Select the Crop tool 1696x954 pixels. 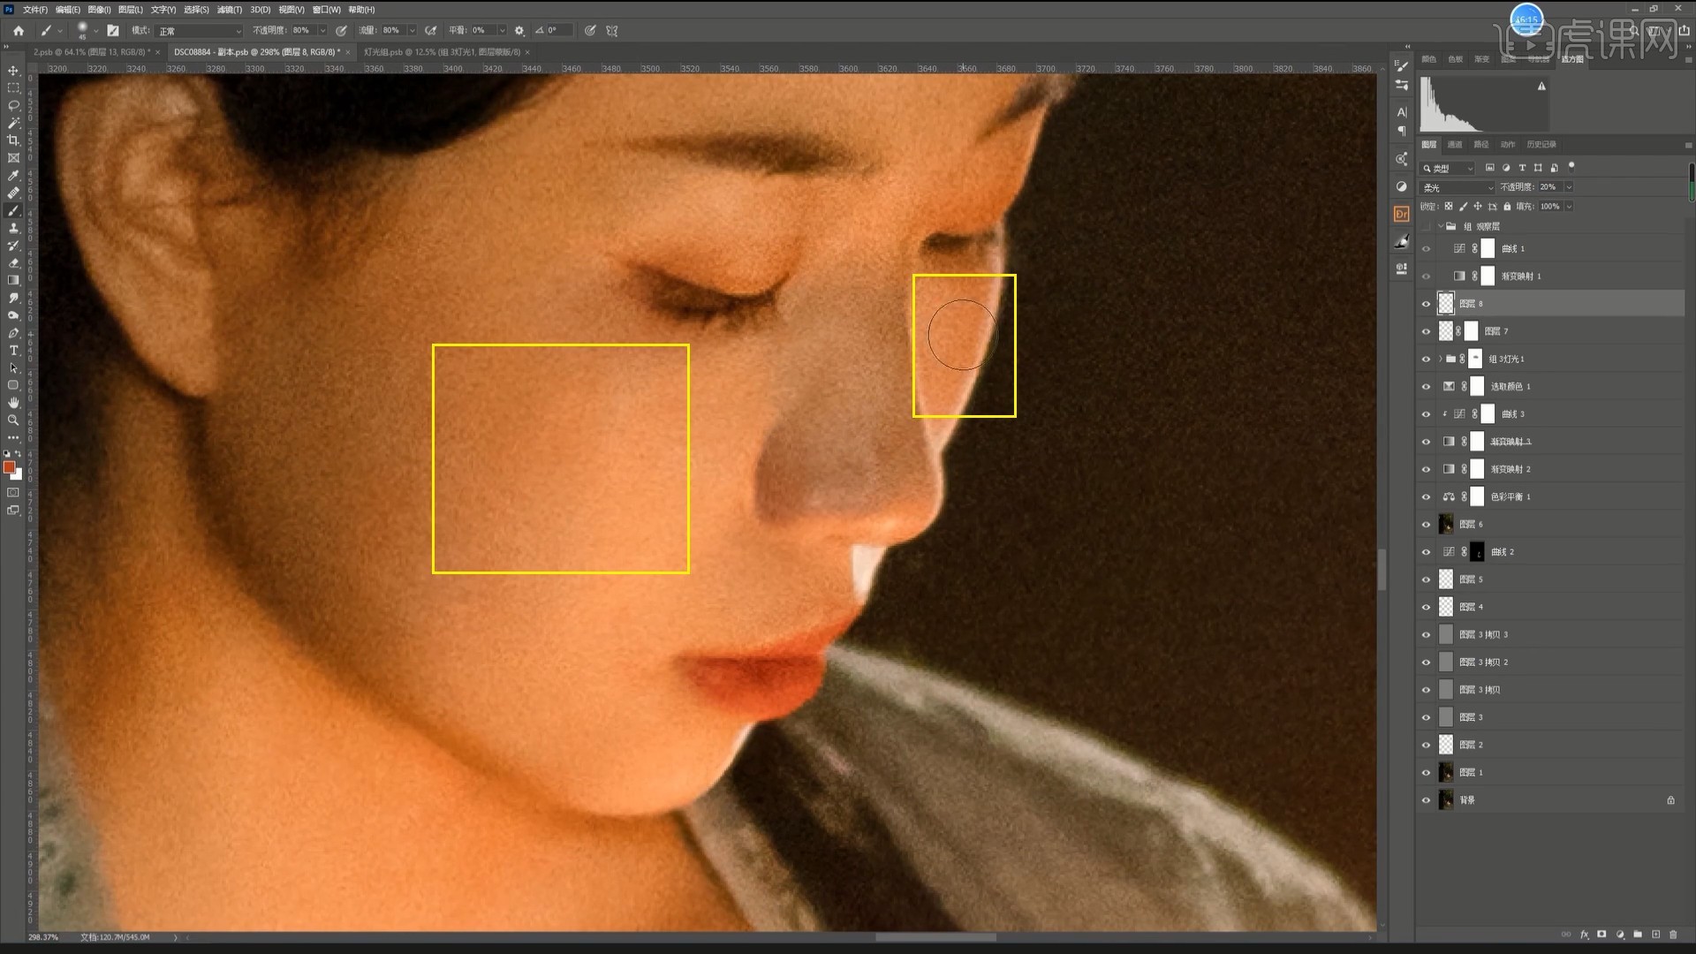(x=13, y=140)
